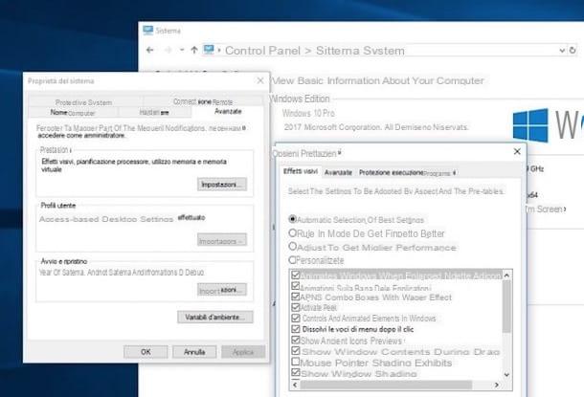Viewport: 584px width, 397px height.
Task: Click the Annulla button
Action: (x=194, y=352)
